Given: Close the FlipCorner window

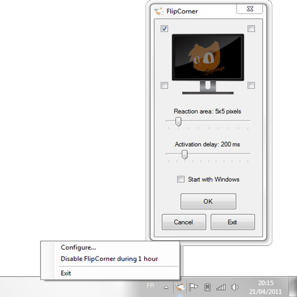Looking at the screenshot, I should (x=249, y=9).
